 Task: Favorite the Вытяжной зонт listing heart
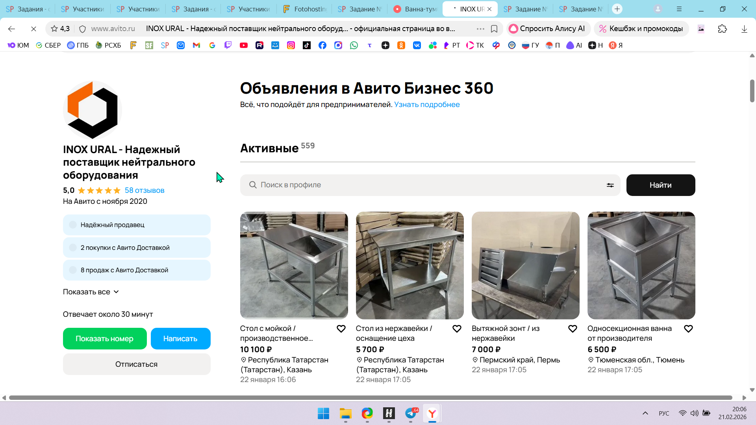(x=573, y=329)
